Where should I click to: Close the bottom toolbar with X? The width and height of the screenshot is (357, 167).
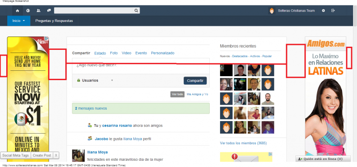pyautogui.click(x=56, y=155)
